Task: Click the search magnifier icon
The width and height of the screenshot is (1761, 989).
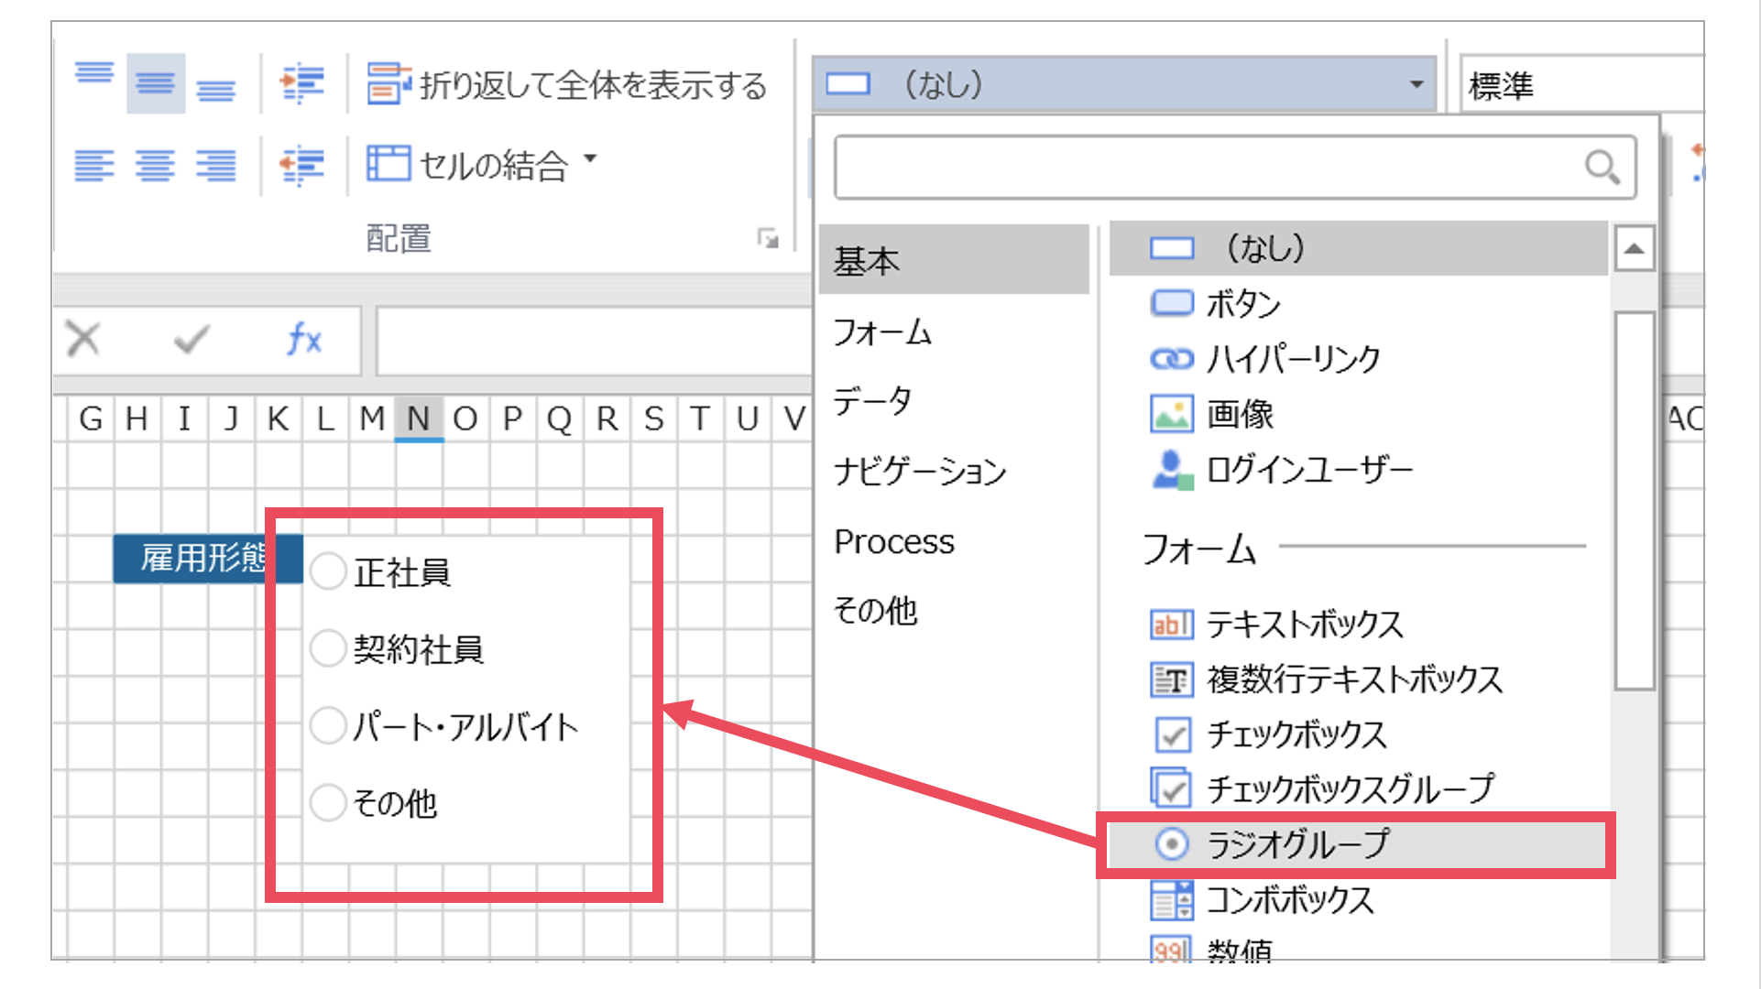Action: 1602,168
